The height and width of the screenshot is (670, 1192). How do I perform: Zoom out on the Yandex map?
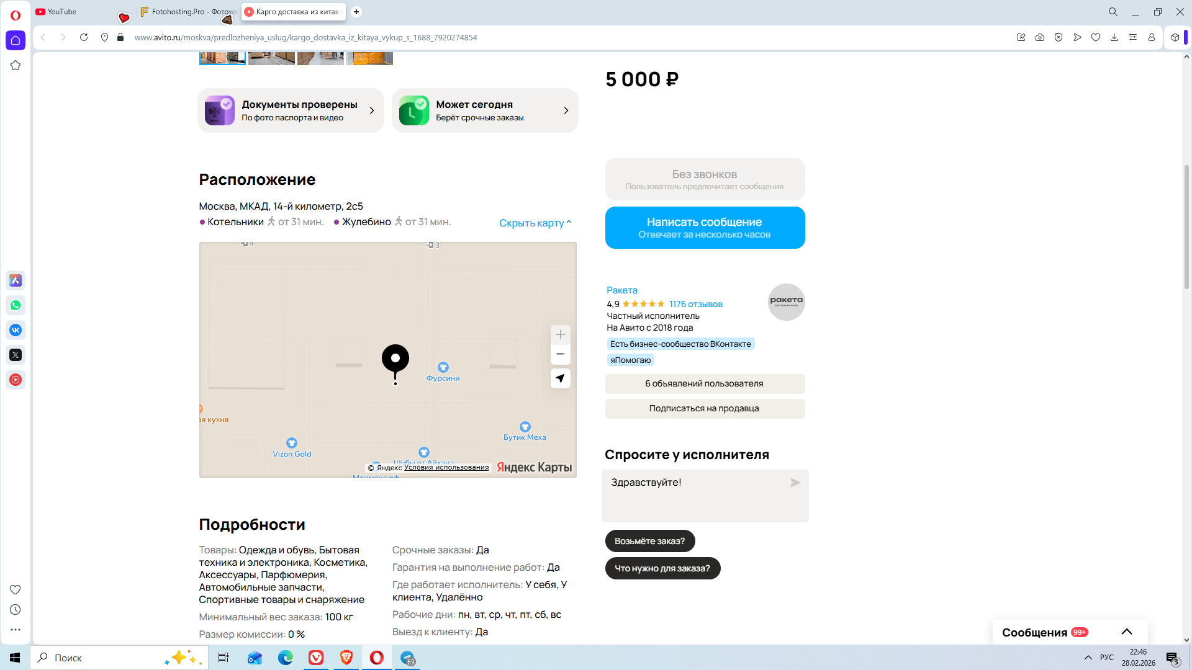tap(560, 354)
